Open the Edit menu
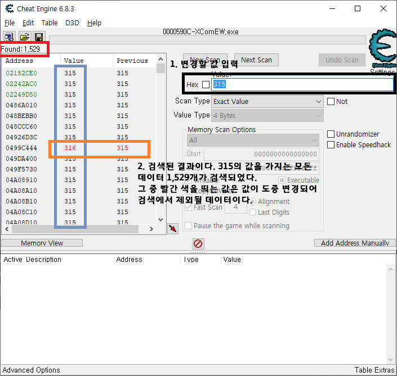 pyautogui.click(x=28, y=23)
